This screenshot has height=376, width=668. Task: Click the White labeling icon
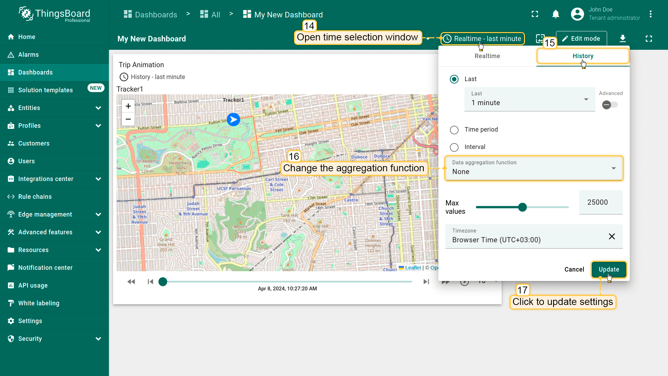(11, 303)
